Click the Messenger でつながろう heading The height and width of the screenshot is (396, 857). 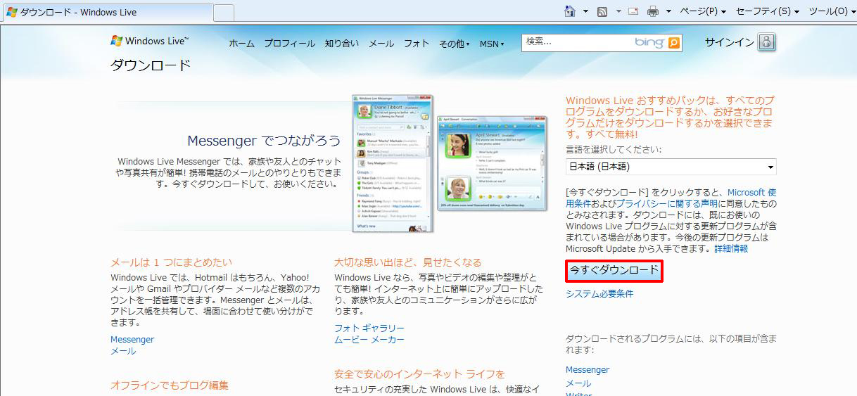tap(264, 141)
